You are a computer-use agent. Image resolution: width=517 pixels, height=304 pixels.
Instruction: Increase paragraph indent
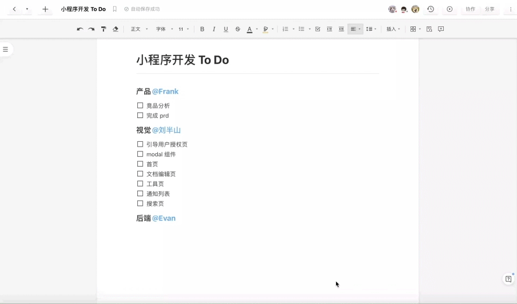tap(330, 29)
